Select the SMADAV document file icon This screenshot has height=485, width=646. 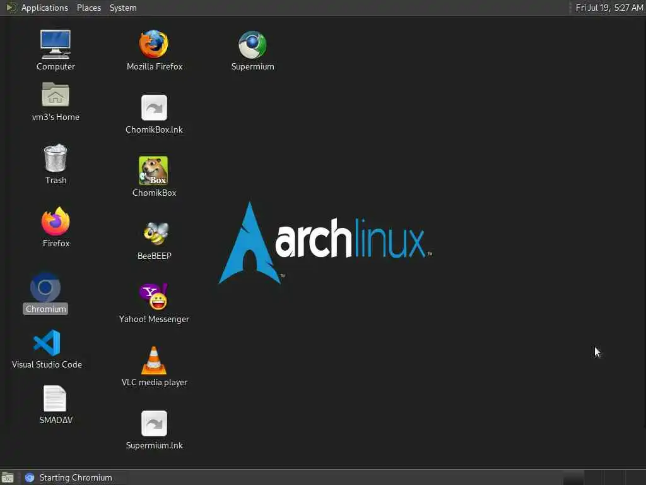coord(55,398)
